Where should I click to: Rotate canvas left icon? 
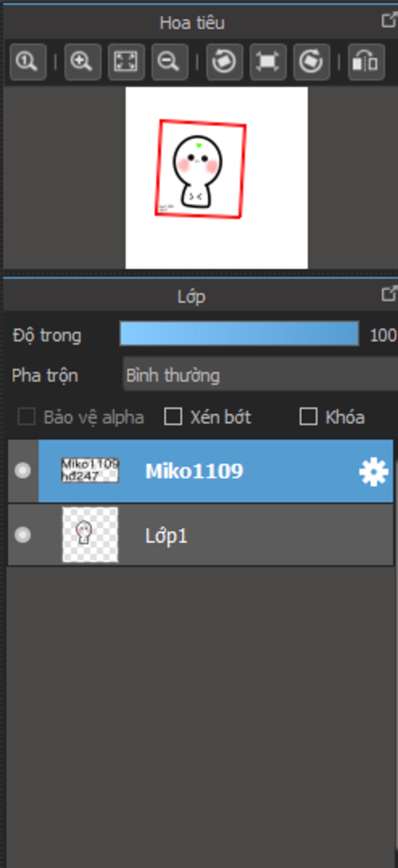point(225,62)
